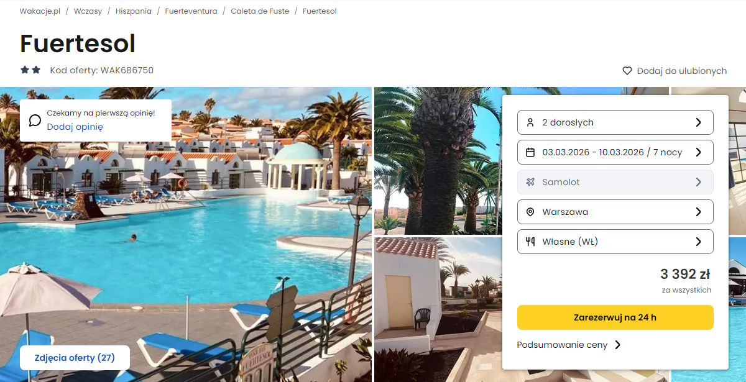
Task: Click the speech bubble review icon
Action: pos(35,121)
